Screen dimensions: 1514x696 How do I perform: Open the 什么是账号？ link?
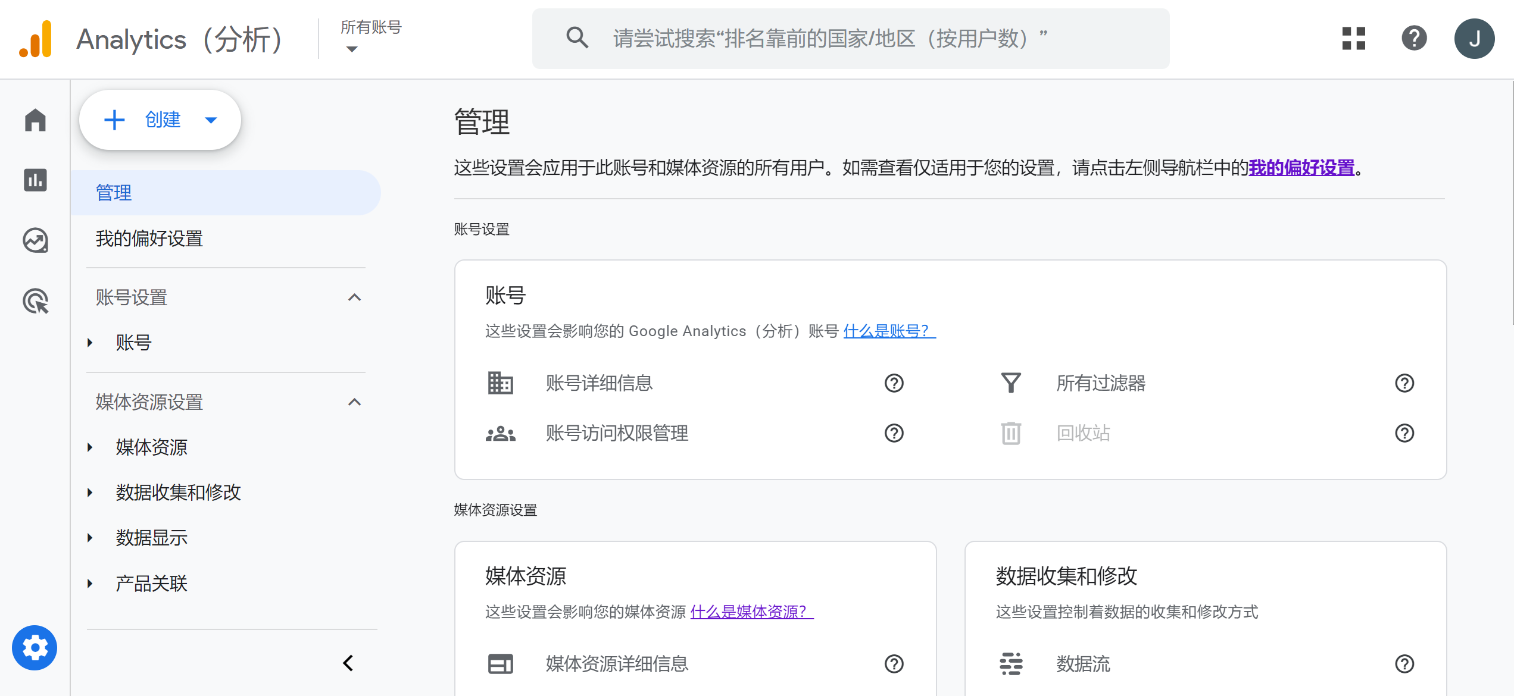[x=889, y=331]
